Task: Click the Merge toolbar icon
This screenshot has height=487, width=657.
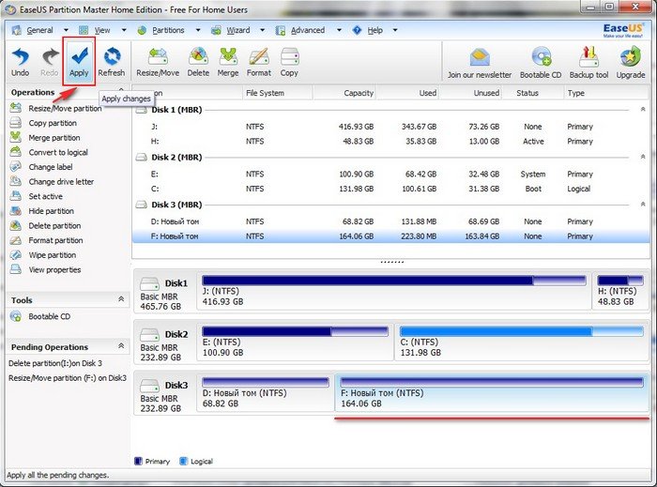Action: [x=228, y=62]
